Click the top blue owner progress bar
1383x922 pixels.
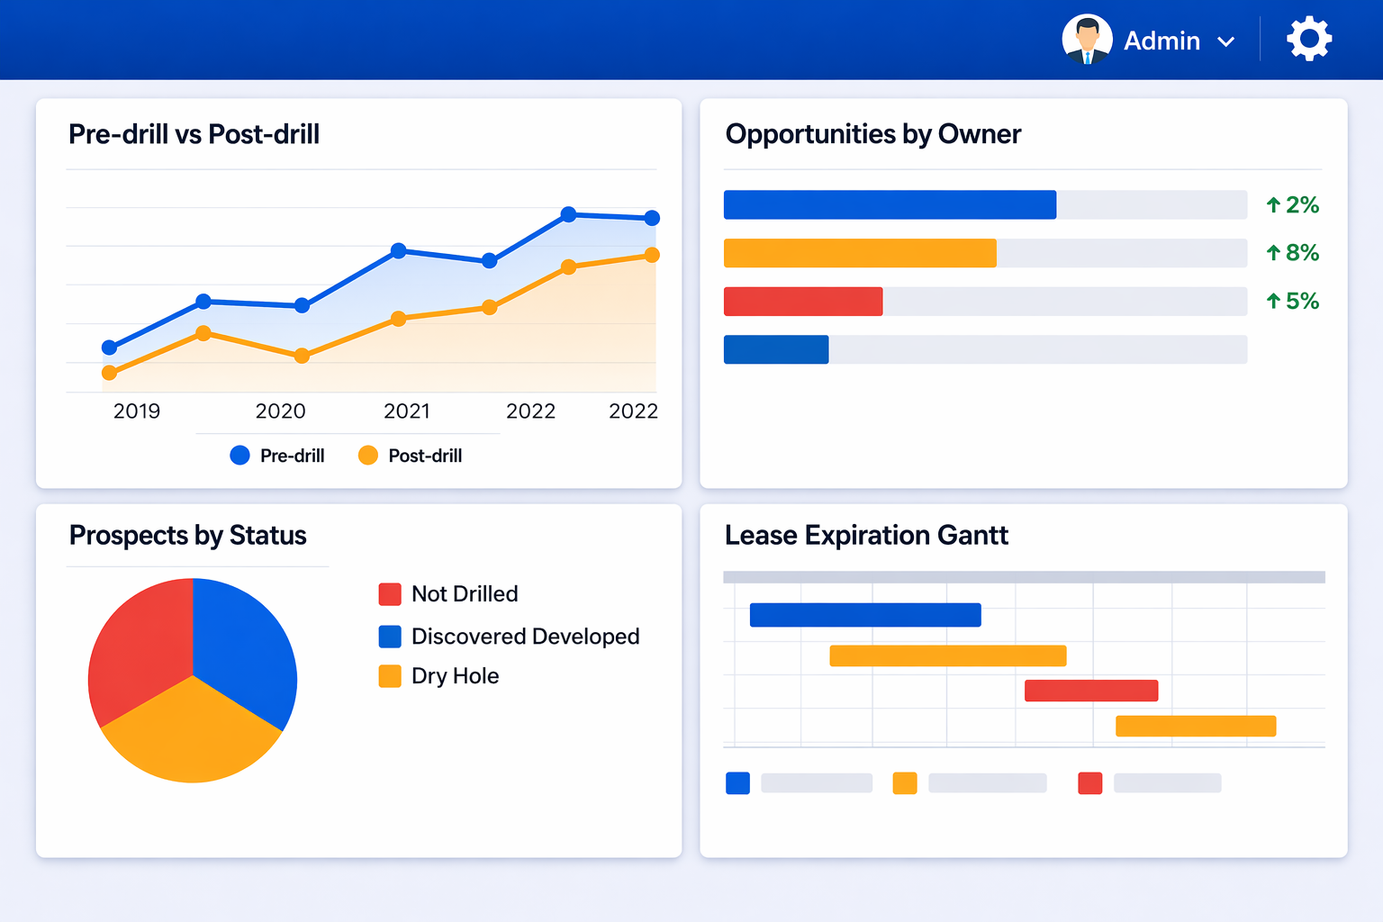coord(890,204)
